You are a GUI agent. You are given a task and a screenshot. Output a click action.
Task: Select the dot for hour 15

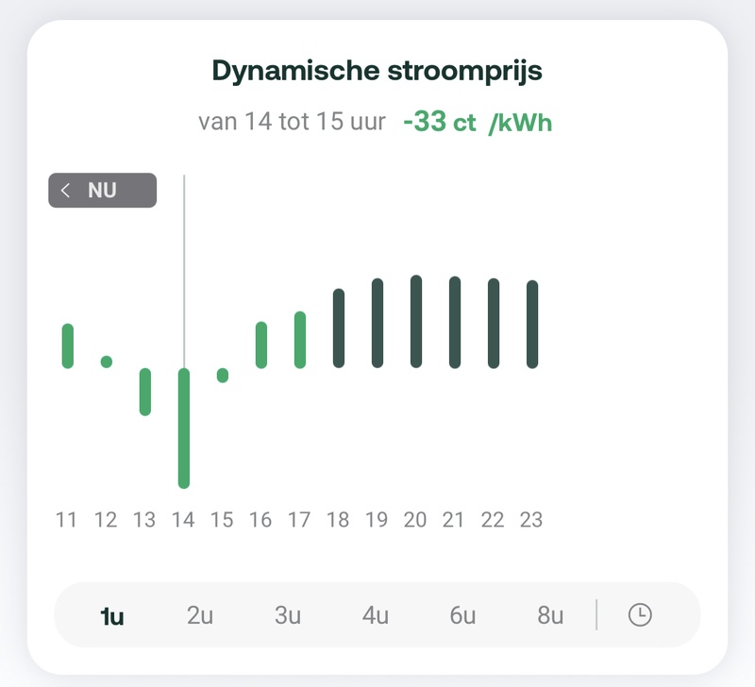pyautogui.click(x=223, y=376)
